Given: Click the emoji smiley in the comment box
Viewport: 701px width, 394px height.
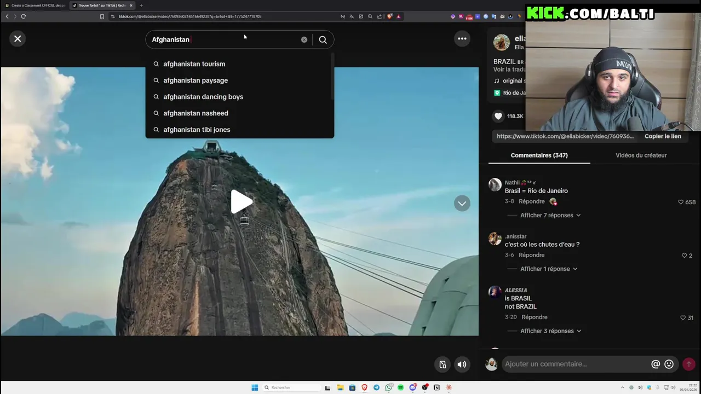Looking at the screenshot, I should click(x=669, y=364).
